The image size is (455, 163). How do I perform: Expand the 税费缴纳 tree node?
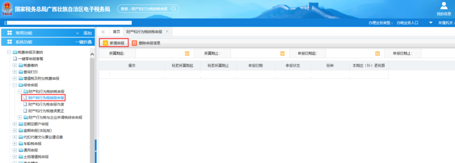[15, 65]
